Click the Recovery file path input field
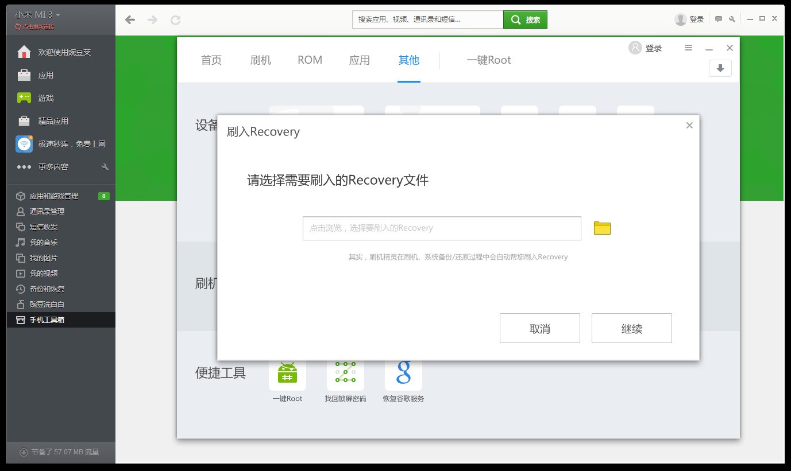791x471 pixels. tap(442, 228)
